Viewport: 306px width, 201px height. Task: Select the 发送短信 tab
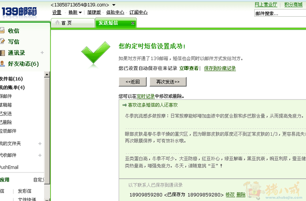[116, 23]
